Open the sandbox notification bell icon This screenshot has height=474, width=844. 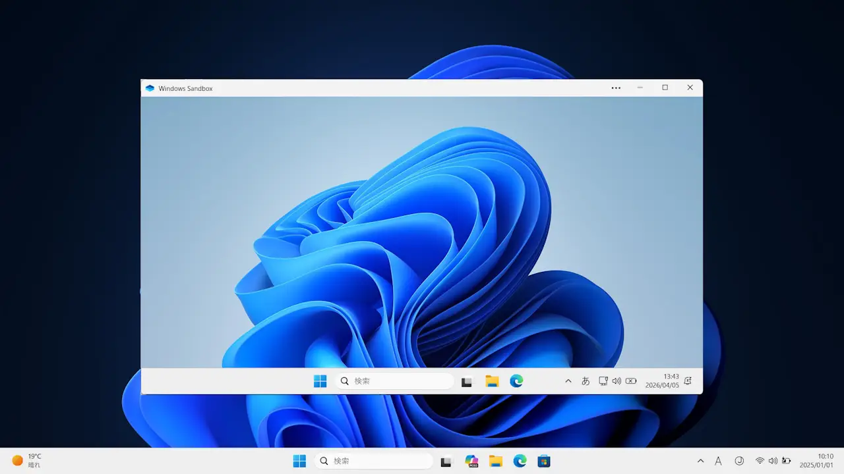point(687,381)
